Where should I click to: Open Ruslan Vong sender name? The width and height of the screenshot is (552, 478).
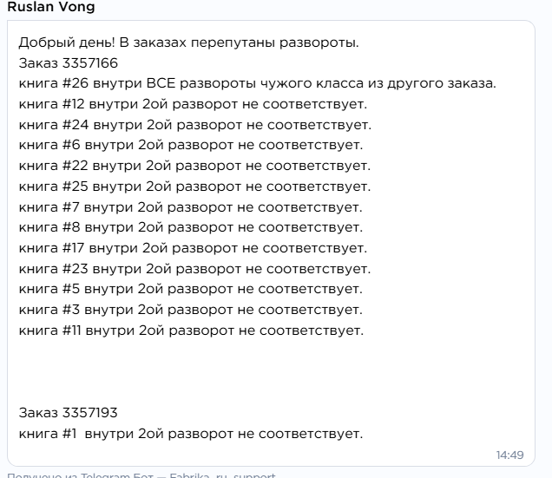point(51,7)
